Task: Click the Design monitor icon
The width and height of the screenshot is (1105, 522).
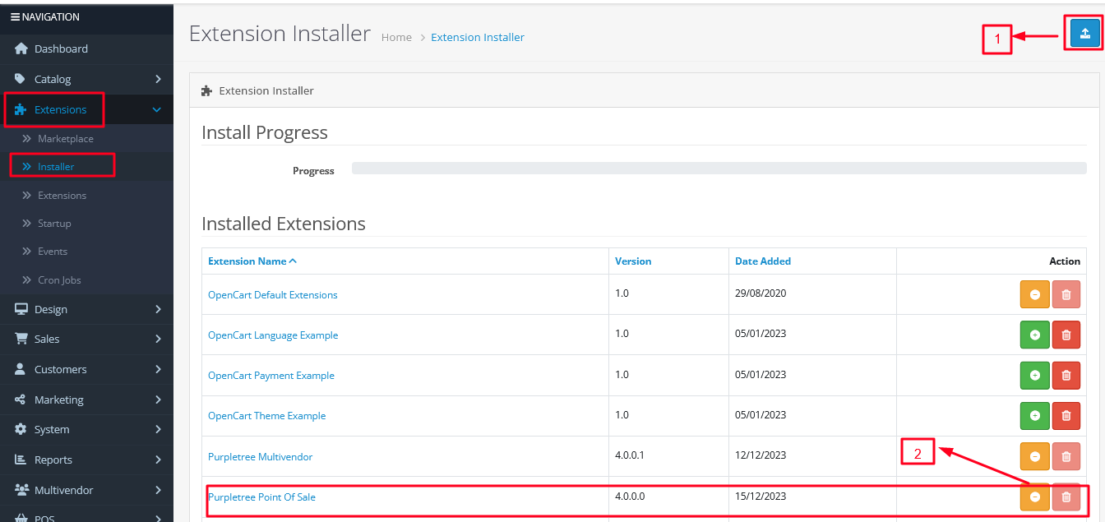Action: (21, 309)
